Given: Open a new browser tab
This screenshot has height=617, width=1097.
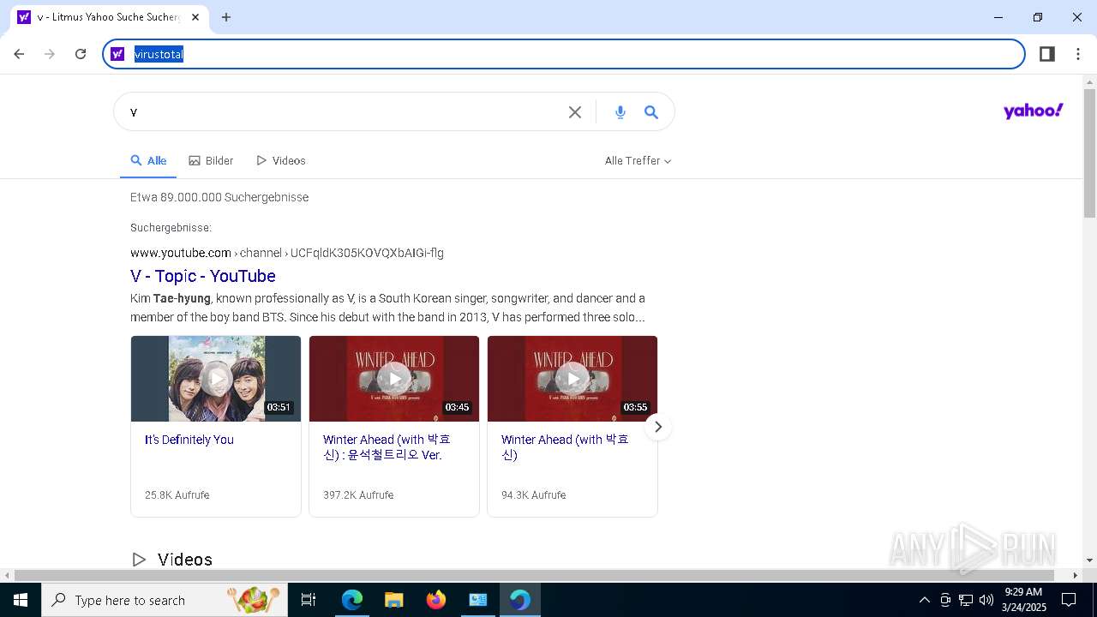Looking at the screenshot, I should [x=226, y=17].
